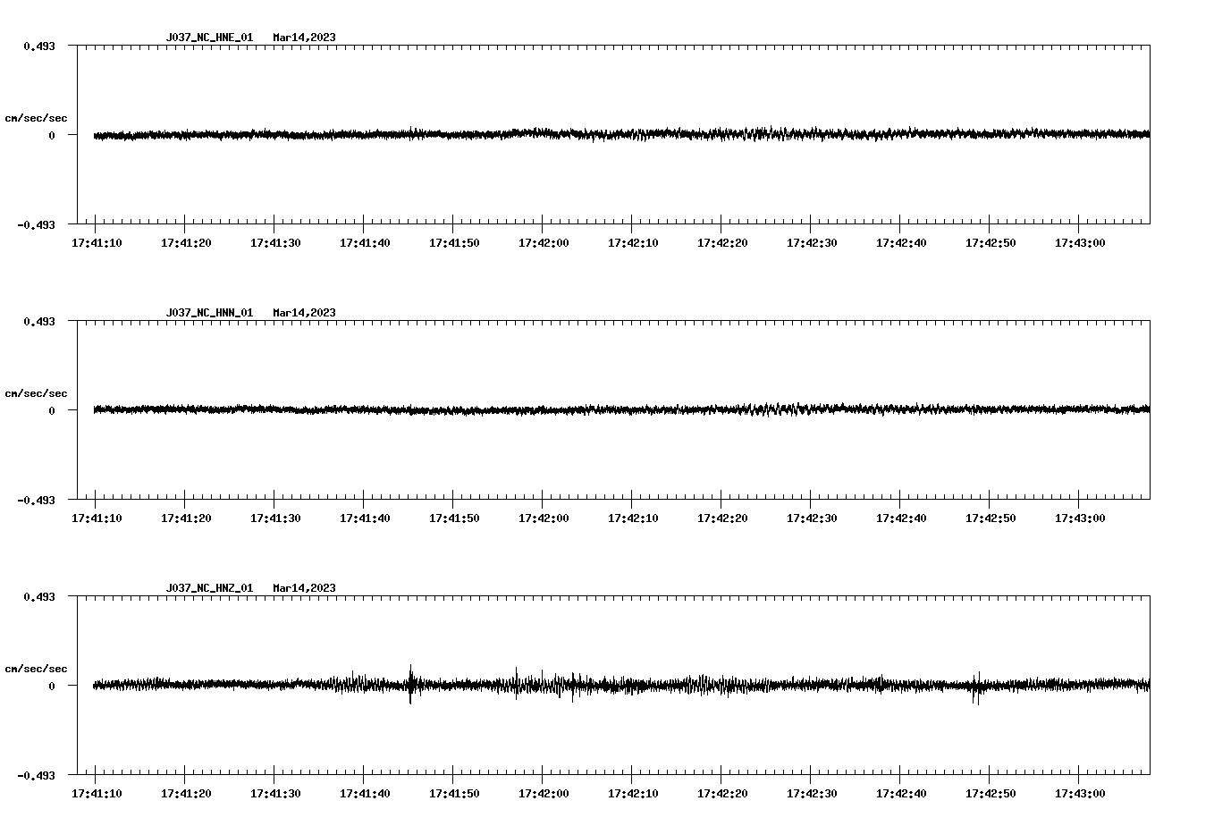Click the zero baseline label of the HNN plot
Viewport: 1214px width, 826px height.
pyautogui.click(x=52, y=411)
